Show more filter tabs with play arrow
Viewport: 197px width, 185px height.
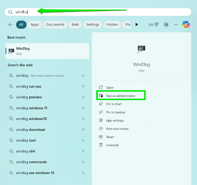(x=137, y=25)
